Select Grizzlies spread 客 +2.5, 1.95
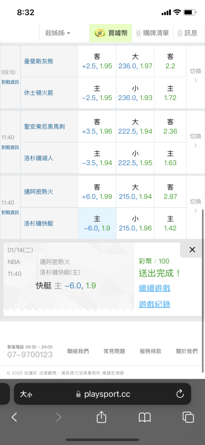205x445 pixels. point(97,61)
